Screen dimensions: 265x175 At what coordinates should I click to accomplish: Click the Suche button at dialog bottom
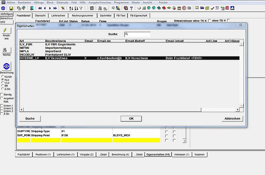point(30,118)
